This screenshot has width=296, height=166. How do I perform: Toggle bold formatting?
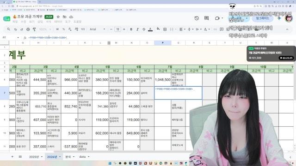[x=131, y=29]
